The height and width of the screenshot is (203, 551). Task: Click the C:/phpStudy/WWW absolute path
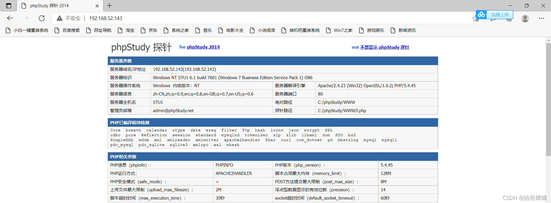coord(336,102)
